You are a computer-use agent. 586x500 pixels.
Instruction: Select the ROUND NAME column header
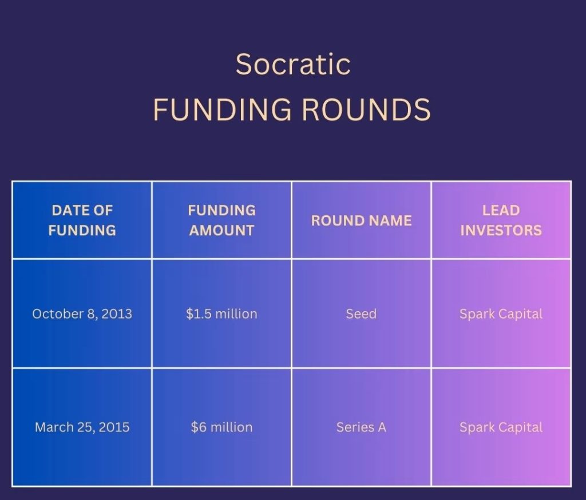(x=361, y=221)
